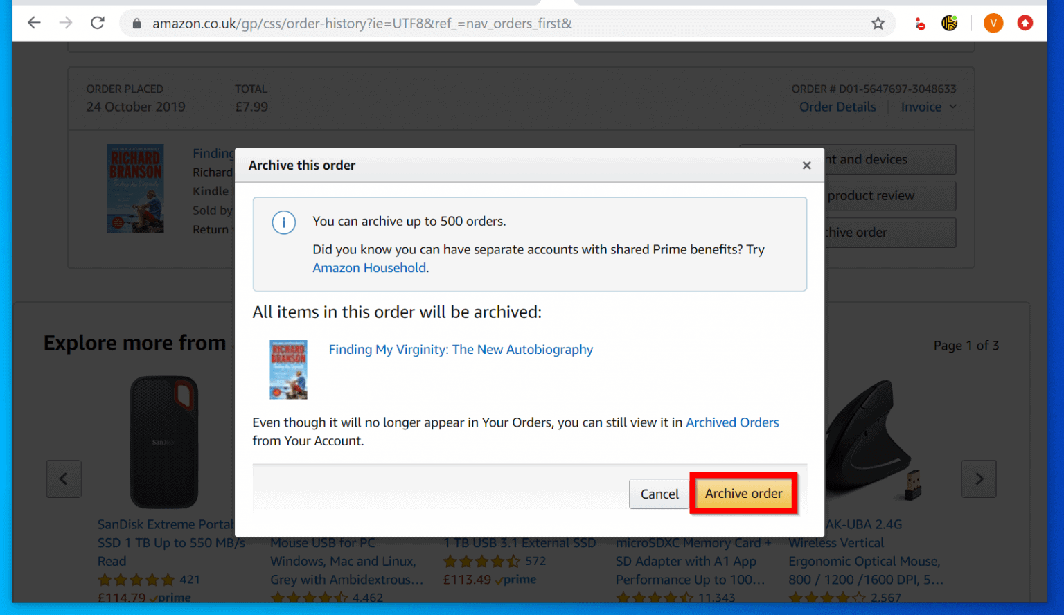Viewport: 1064px width, 615px height.
Task: Close the Archive this order dialog
Action: tap(806, 166)
